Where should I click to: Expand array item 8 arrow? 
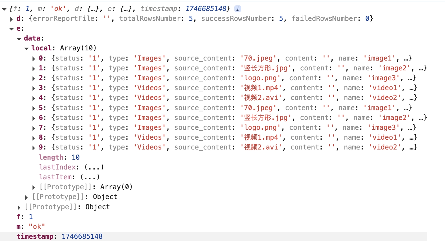pos(34,138)
